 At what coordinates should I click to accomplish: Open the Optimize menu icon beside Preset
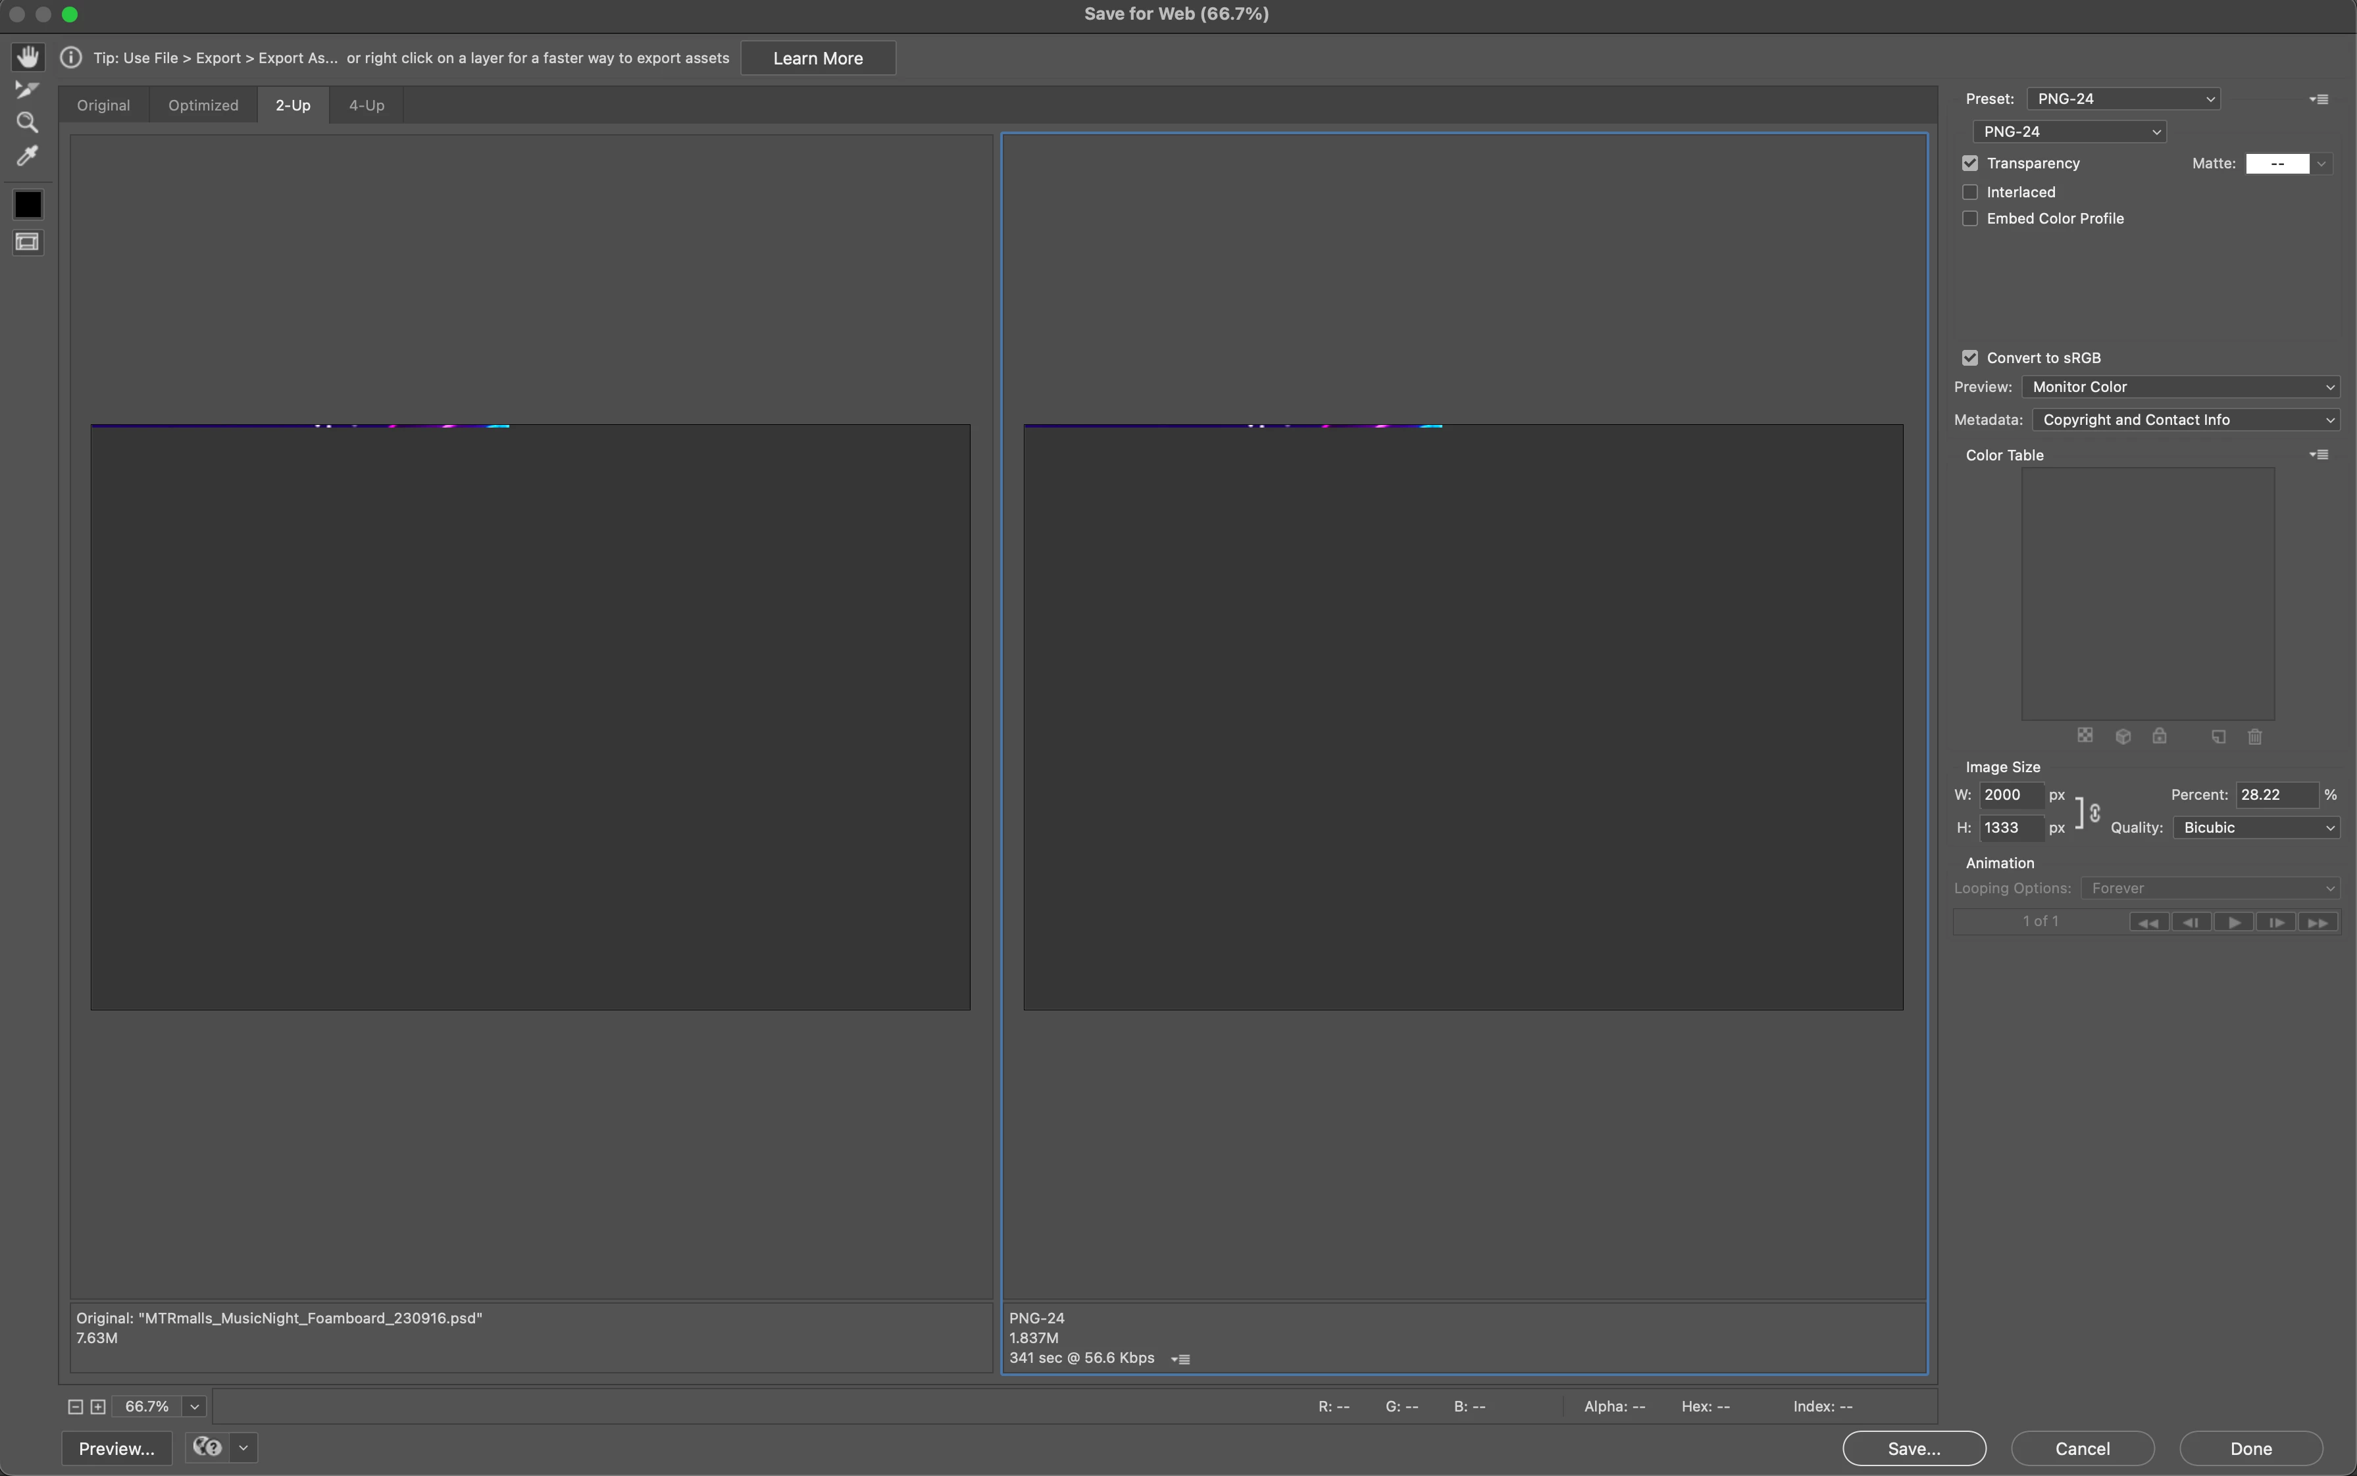click(2319, 99)
